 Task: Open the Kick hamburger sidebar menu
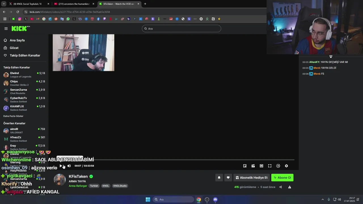[x=6, y=29]
